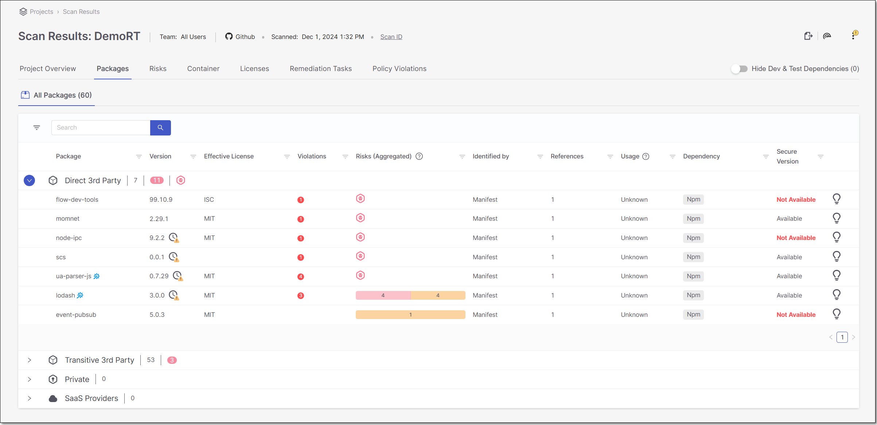Expand the Private packages group
Screen dimensions: 877x425
tap(29, 379)
